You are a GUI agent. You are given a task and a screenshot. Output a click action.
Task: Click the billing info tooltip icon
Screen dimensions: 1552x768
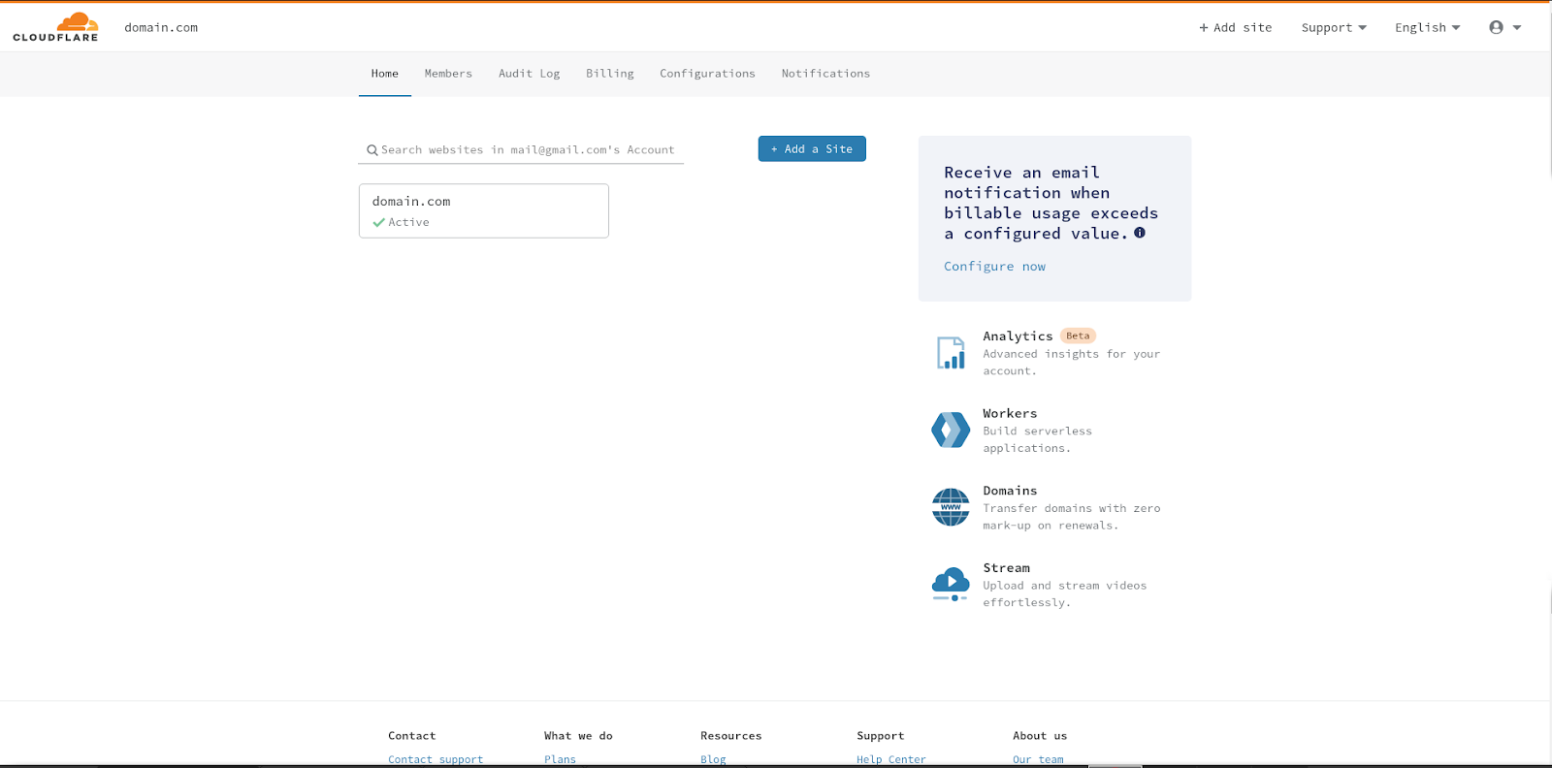point(1140,233)
